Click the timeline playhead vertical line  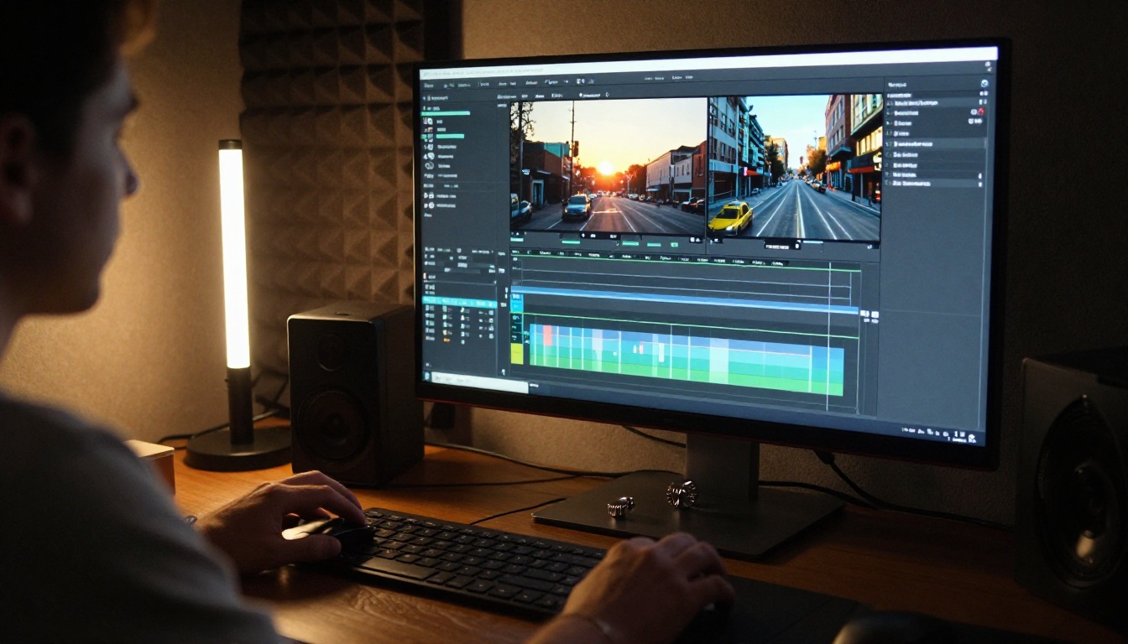point(828,335)
